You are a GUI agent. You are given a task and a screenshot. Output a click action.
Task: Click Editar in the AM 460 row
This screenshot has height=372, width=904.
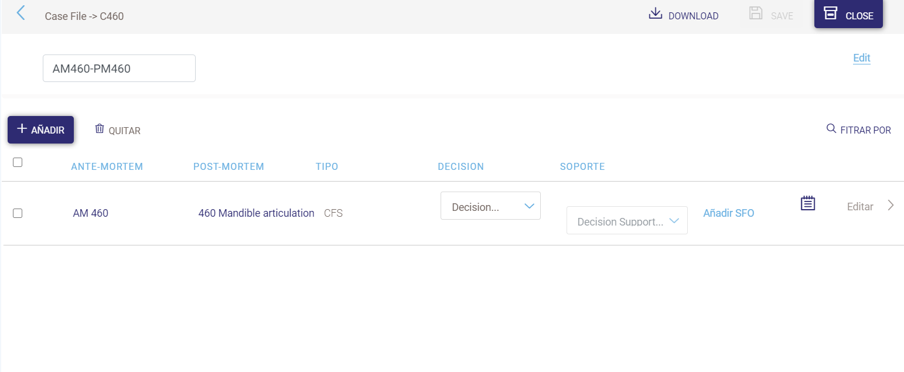(x=859, y=207)
